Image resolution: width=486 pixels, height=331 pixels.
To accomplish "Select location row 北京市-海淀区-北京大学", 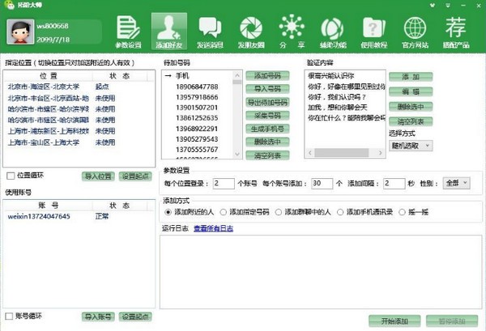I will click(79, 87).
